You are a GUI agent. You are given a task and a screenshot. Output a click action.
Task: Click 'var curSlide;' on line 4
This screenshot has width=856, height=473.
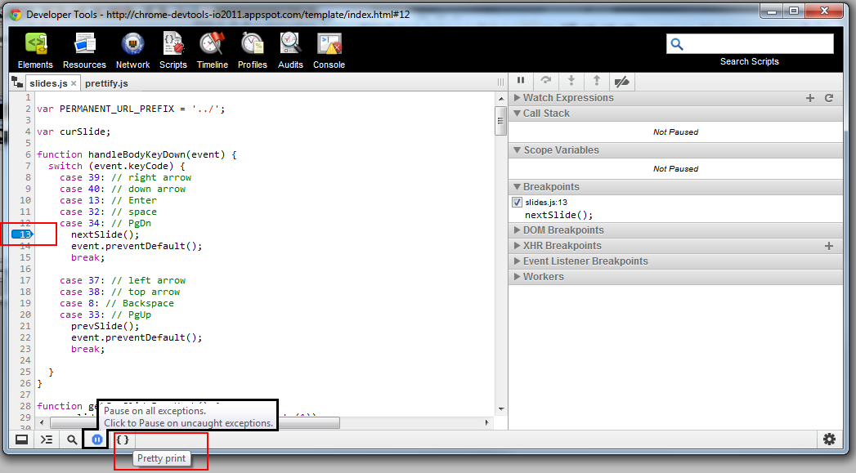(x=74, y=132)
